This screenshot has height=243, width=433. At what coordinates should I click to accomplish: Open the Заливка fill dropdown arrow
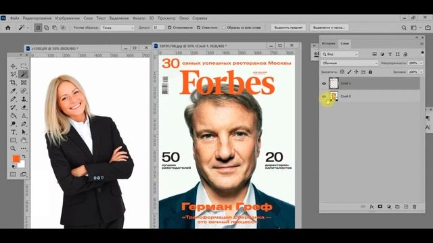(x=421, y=72)
